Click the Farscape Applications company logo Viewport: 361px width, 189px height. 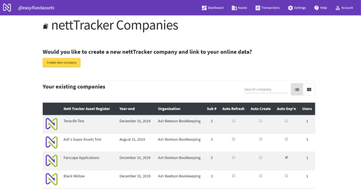pos(52,161)
